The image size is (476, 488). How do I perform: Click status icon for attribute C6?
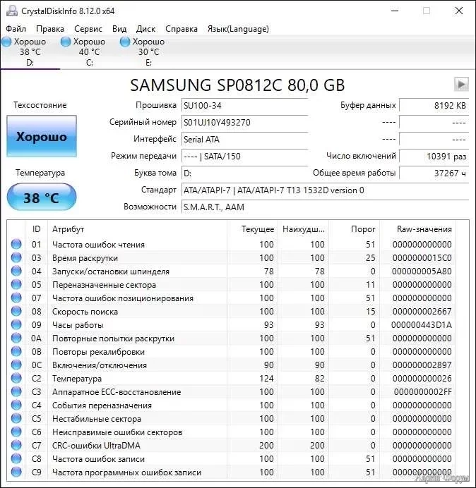(16, 432)
